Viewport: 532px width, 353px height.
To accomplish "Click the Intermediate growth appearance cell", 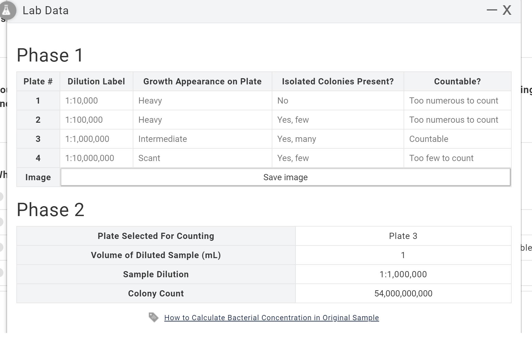I will pyautogui.click(x=163, y=139).
